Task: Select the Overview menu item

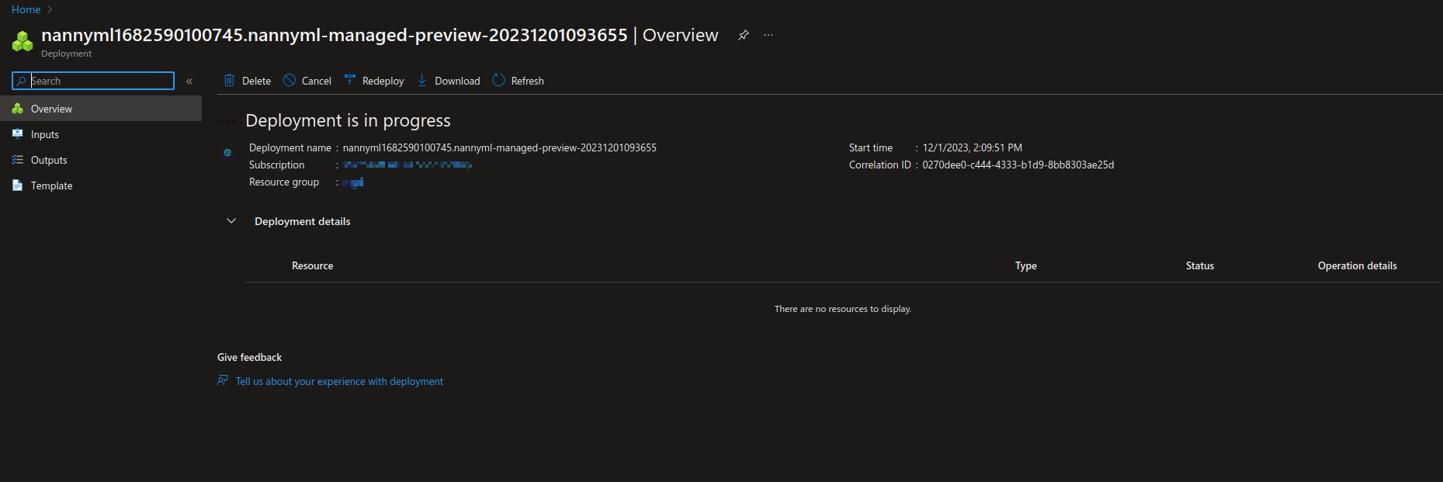Action: (51, 109)
